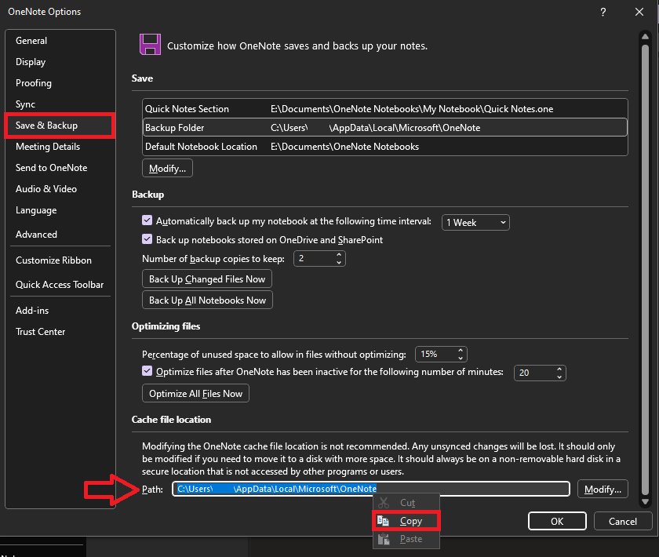Open Advanced options

click(x=36, y=234)
